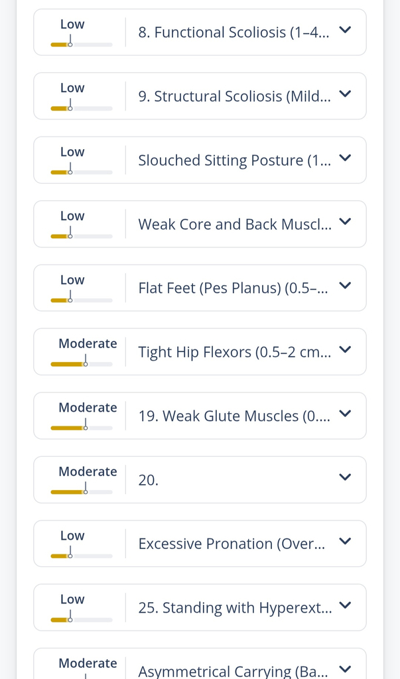The height and width of the screenshot is (679, 400).
Task: Click the Functional Scoliosis low severity slider
Action: (x=81, y=44)
